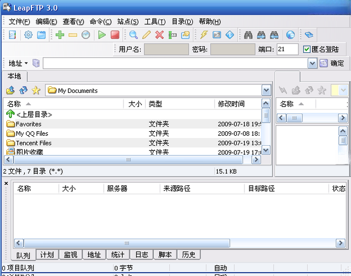
Task: Open the 站点(S) menu
Action: point(128,21)
